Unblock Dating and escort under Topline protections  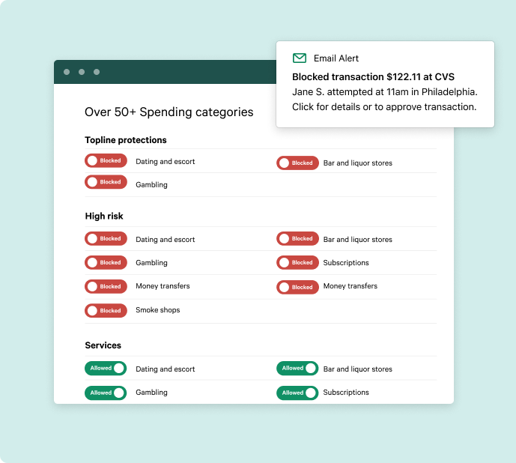tap(106, 160)
